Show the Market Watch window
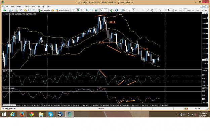210x131 pixels. coord(17,10)
